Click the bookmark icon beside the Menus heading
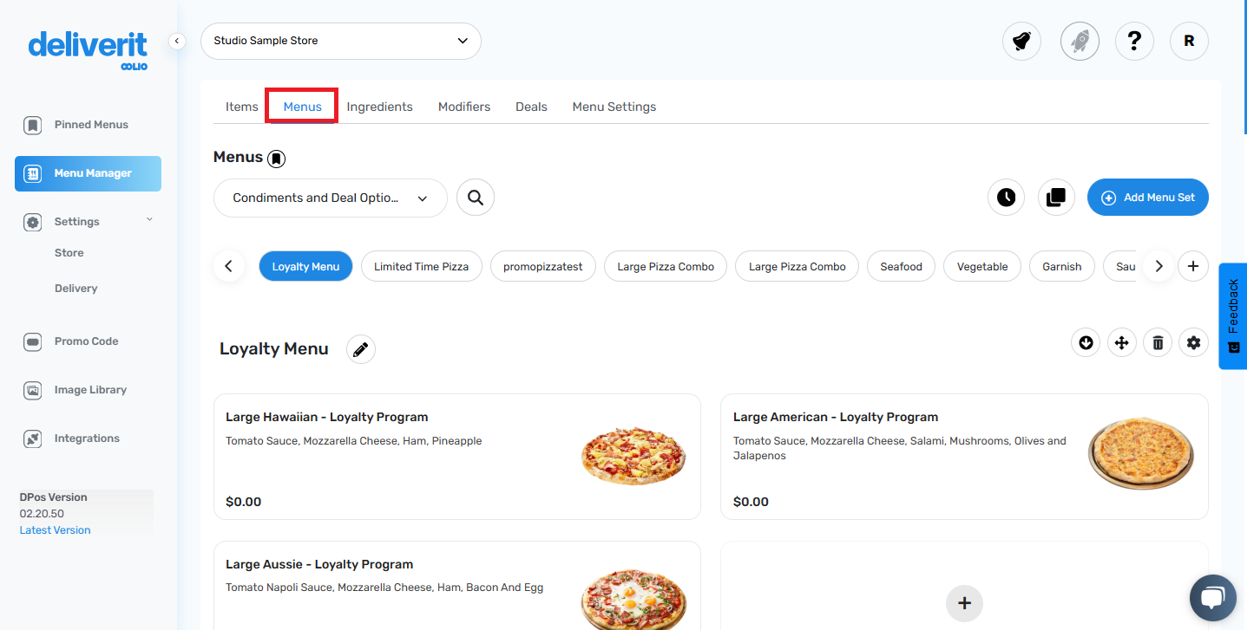Image resolution: width=1247 pixels, height=630 pixels. point(276,159)
